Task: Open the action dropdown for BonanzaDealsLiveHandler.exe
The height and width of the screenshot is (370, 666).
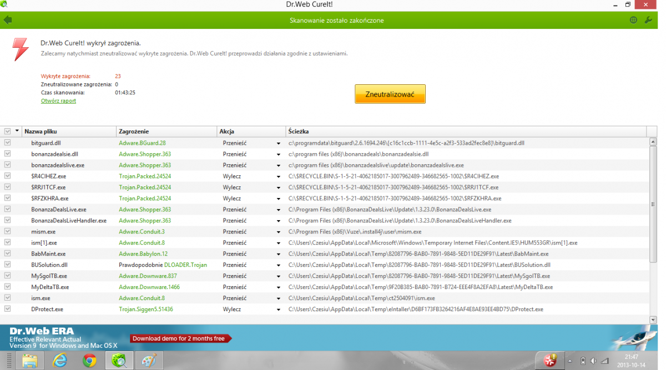Action: (x=279, y=221)
